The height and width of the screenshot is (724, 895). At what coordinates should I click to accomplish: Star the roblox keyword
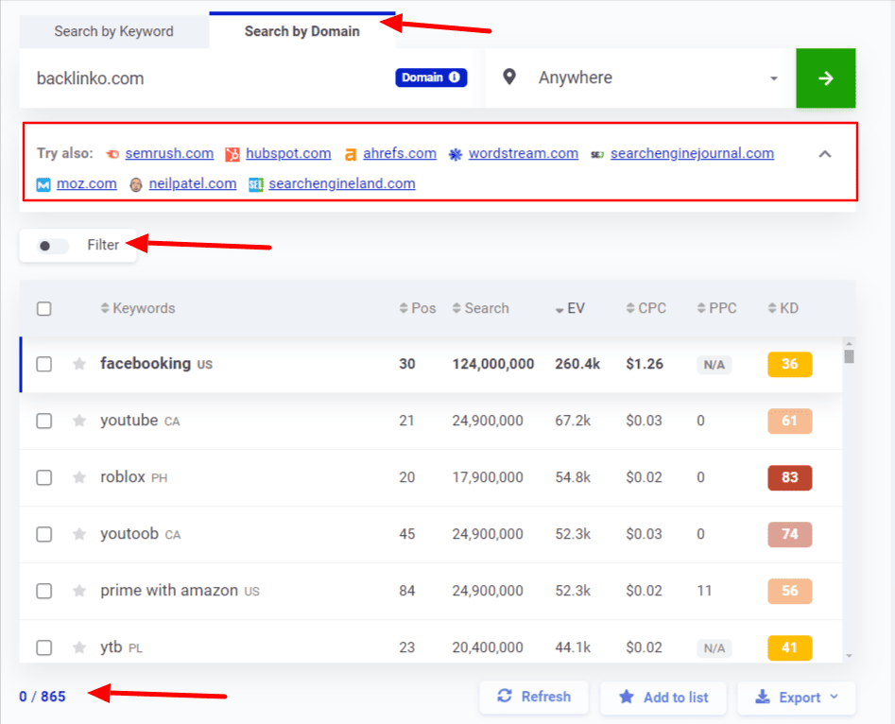click(79, 477)
